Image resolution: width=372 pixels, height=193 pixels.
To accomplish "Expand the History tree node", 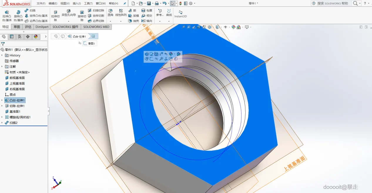I will point(2,55).
